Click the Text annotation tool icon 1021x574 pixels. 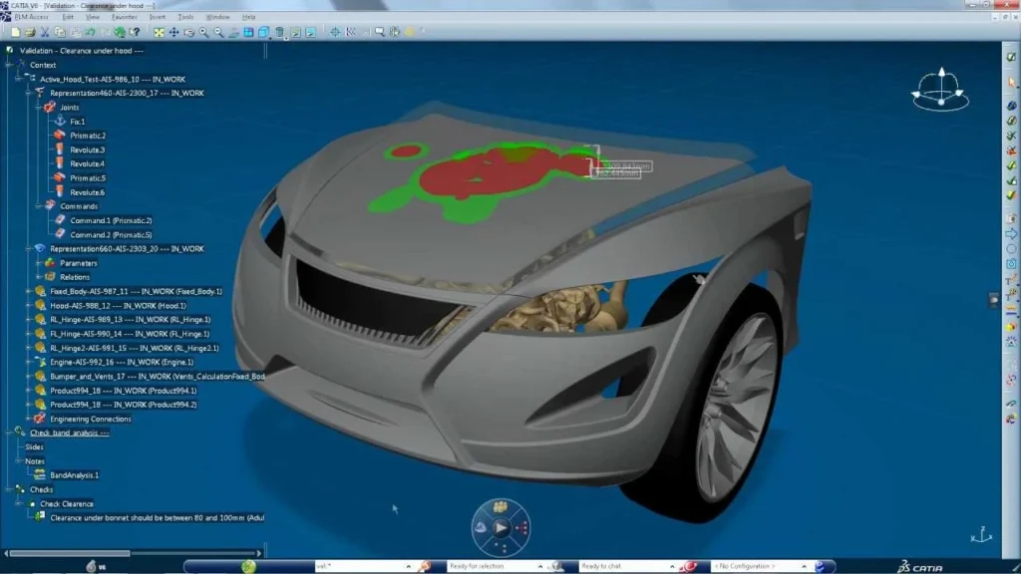(x=1011, y=280)
